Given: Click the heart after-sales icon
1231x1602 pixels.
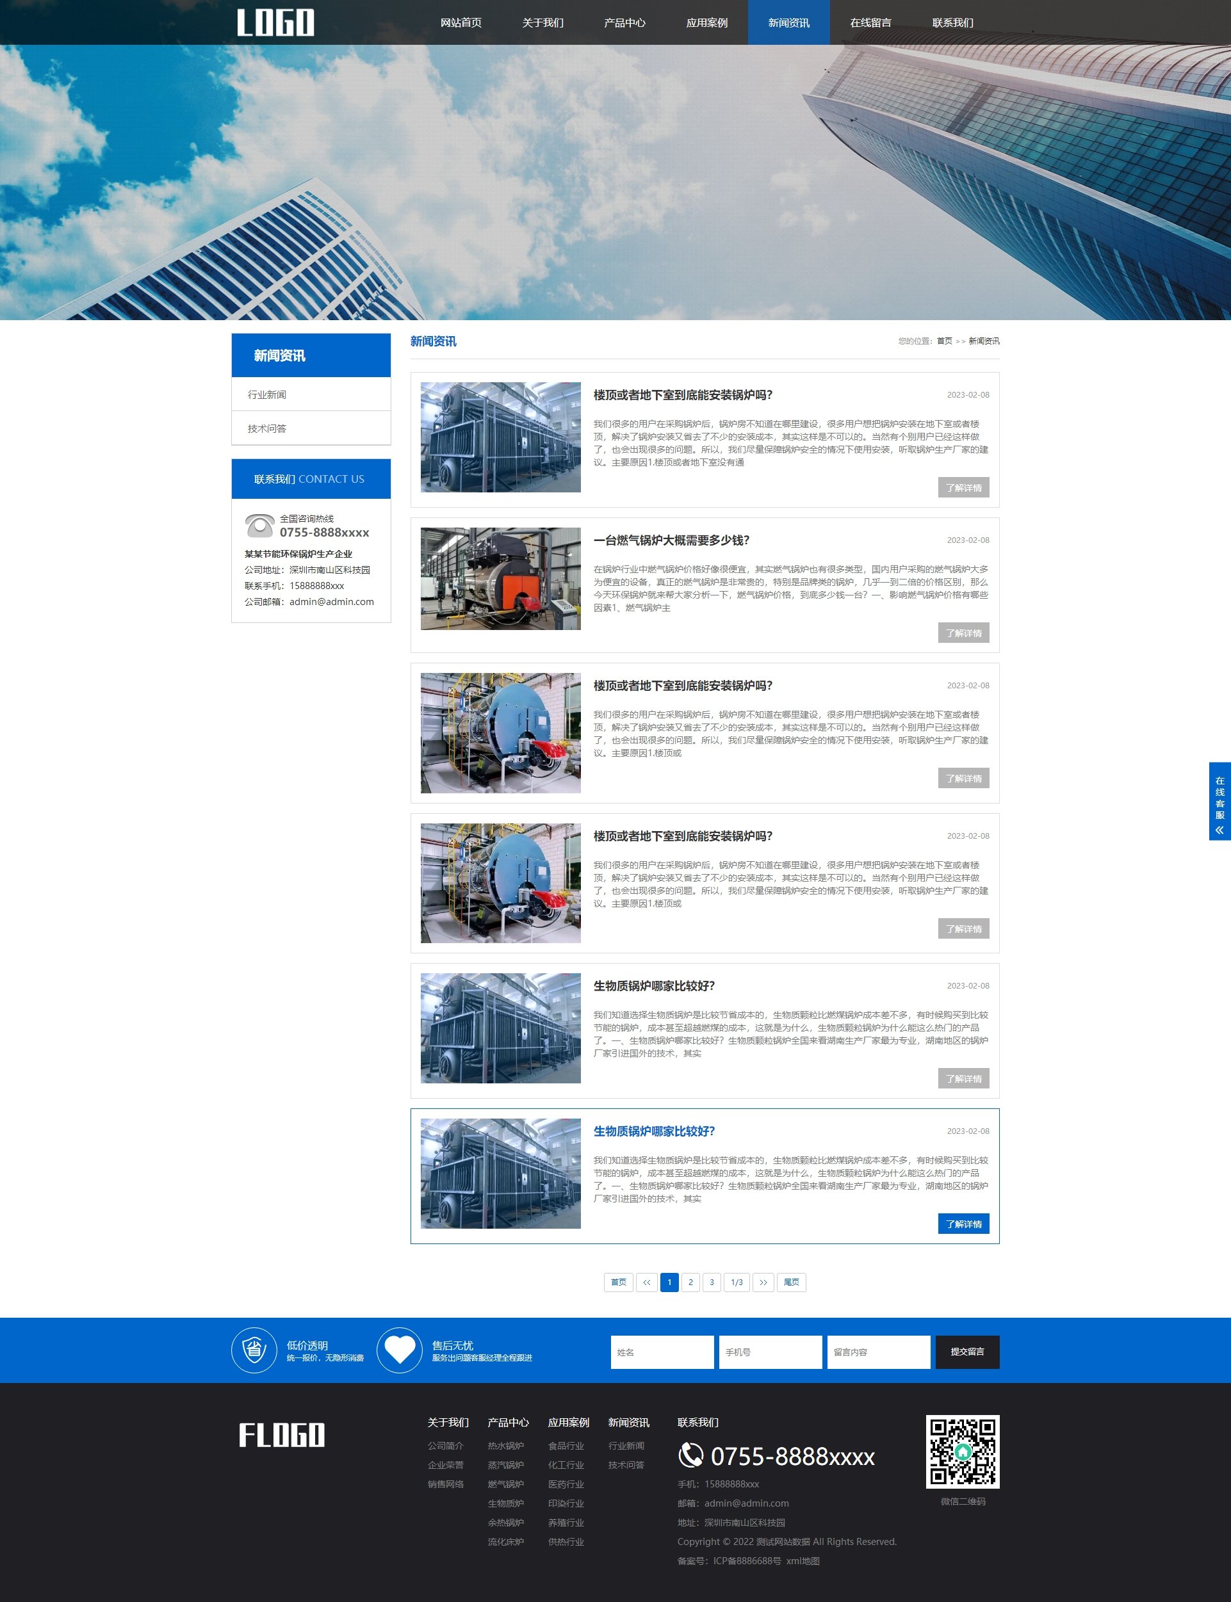Looking at the screenshot, I should click(x=400, y=1349).
